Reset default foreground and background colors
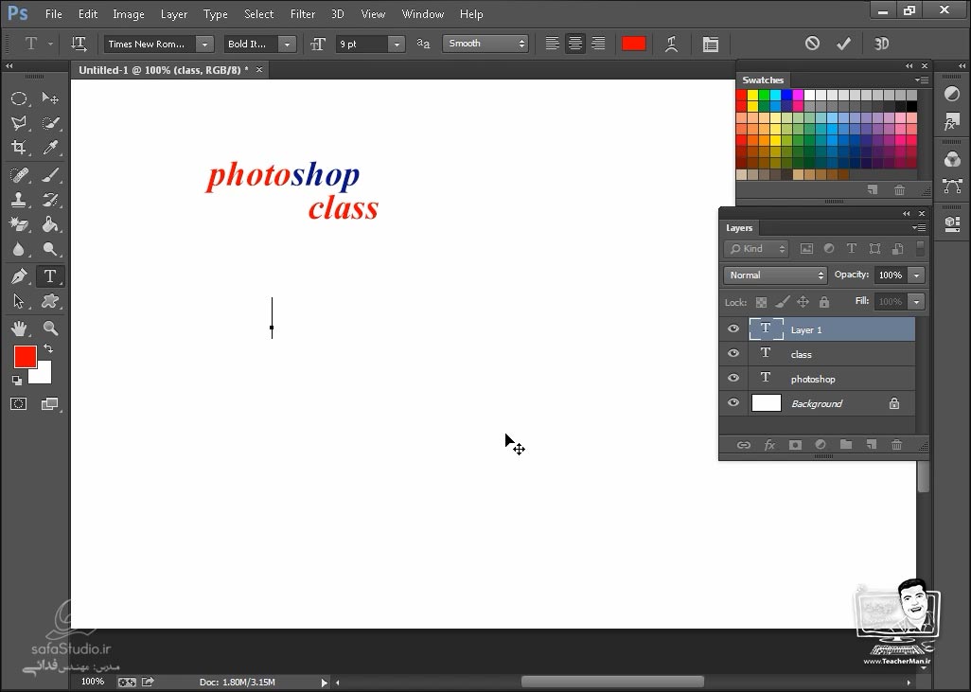Viewport: 971px width, 692px height. [x=17, y=381]
